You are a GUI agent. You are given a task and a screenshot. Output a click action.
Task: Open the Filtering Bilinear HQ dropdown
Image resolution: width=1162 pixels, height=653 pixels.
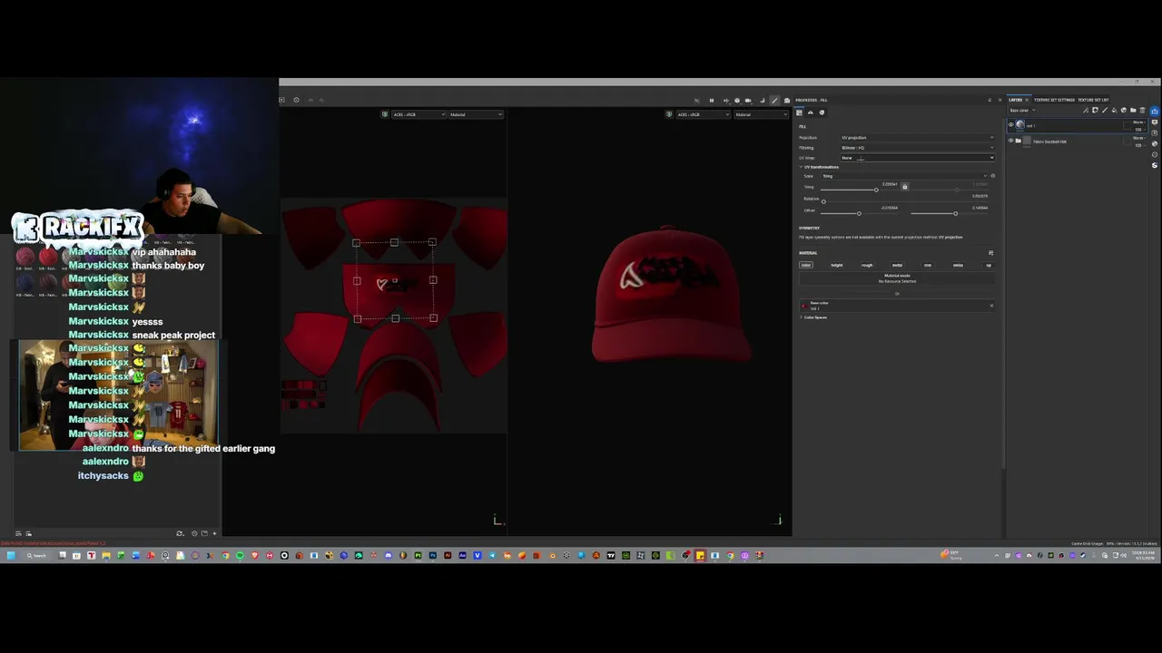917,148
